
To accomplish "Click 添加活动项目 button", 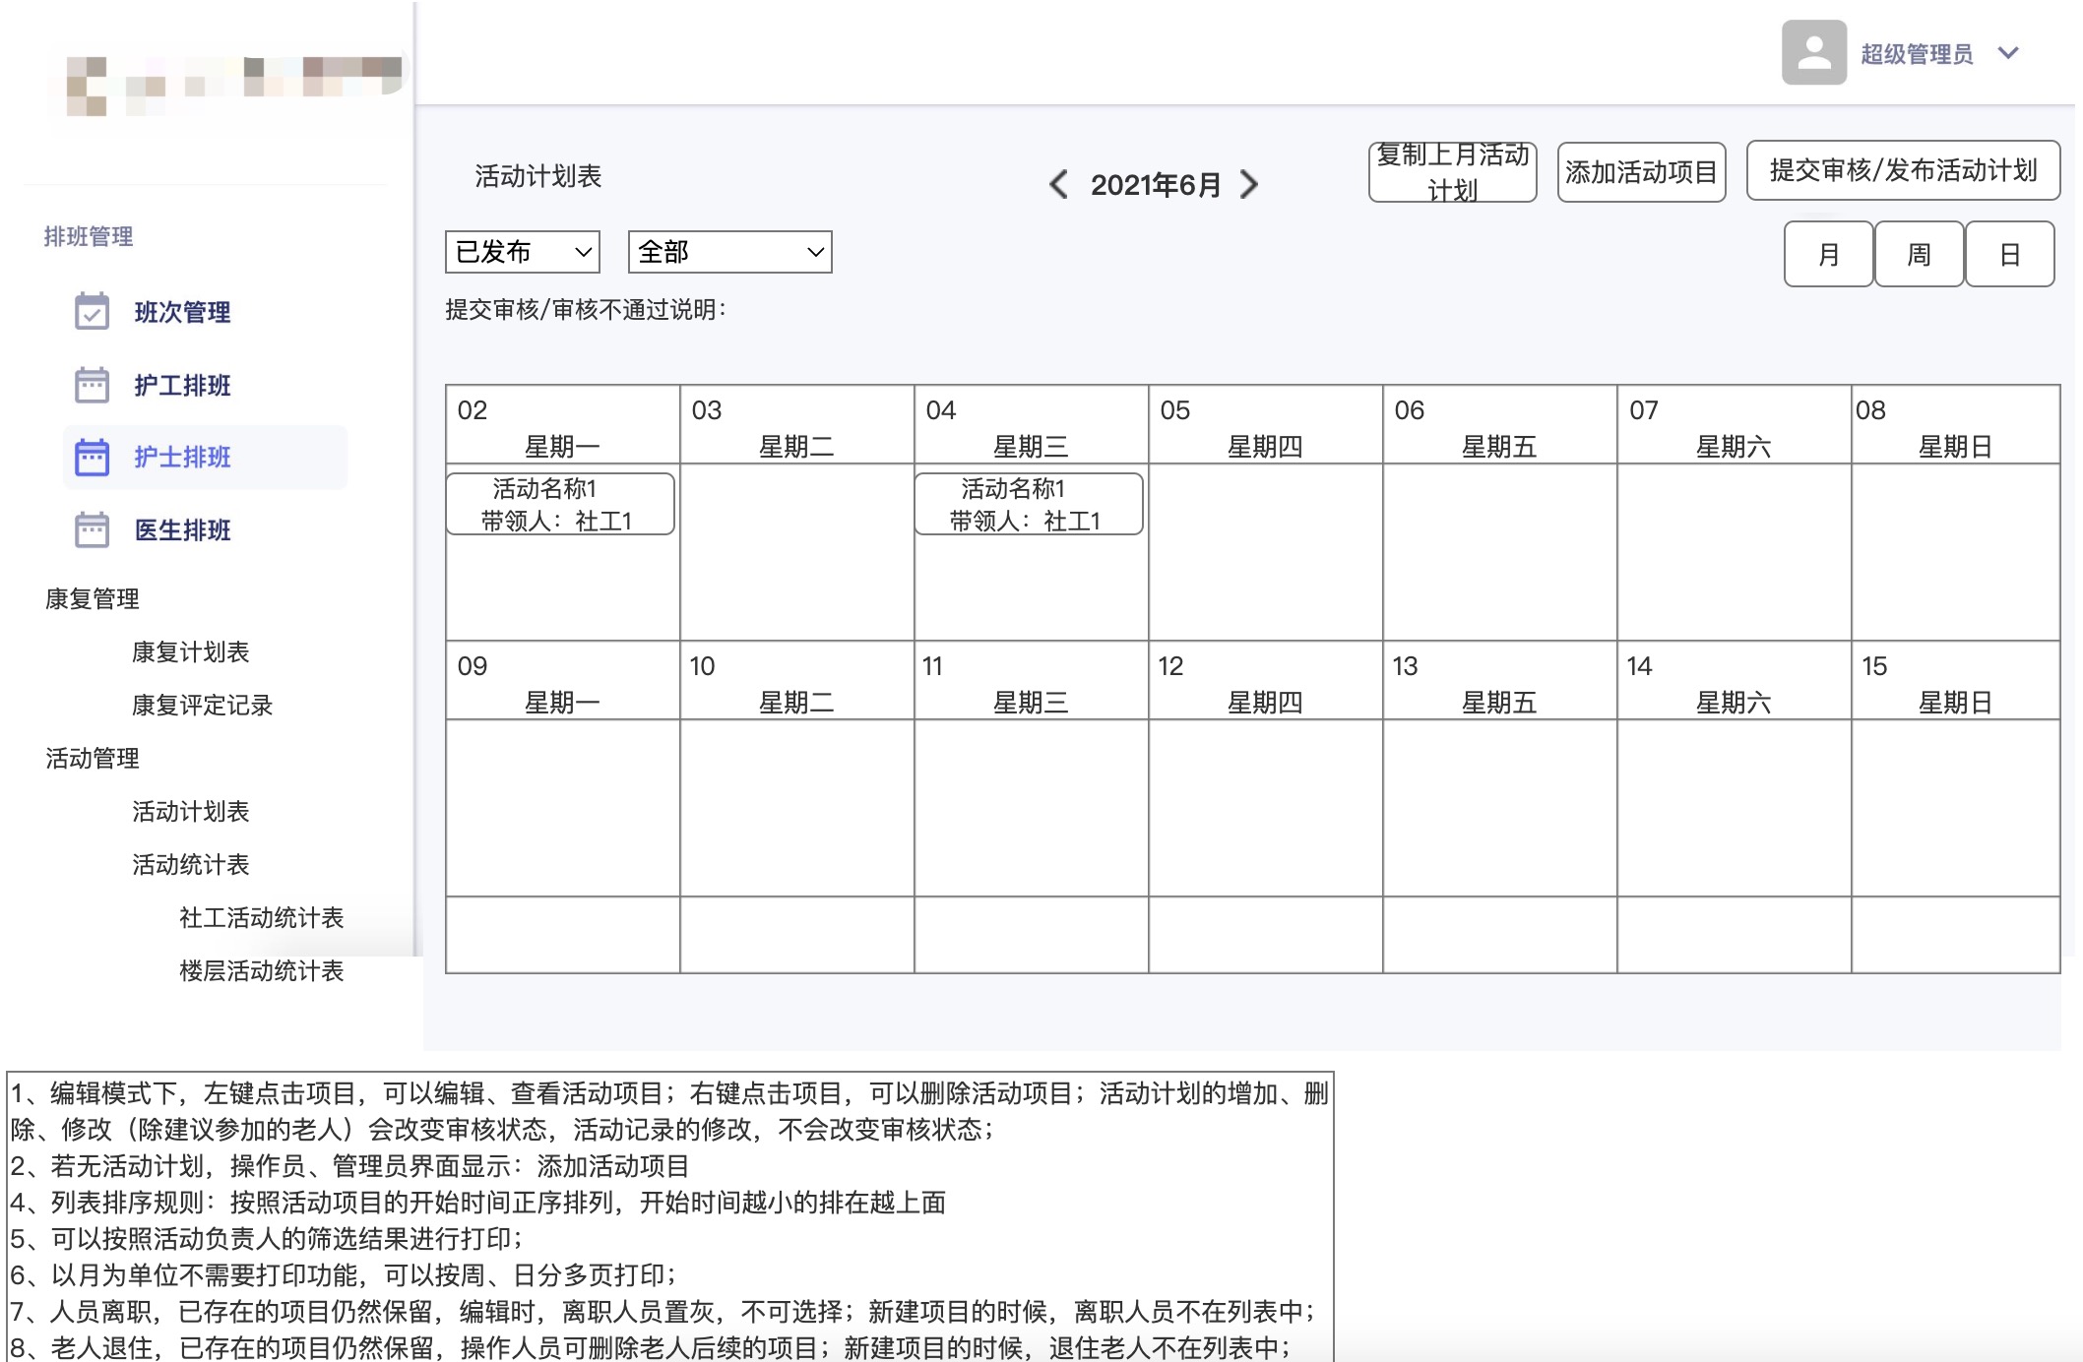I will coord(1642,172).
